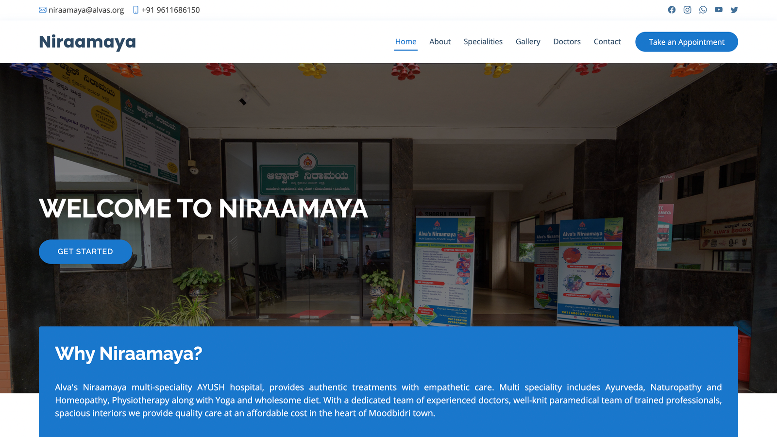
Task: Dial the +91 9611686150 phone link
Action: coord(170,10)
